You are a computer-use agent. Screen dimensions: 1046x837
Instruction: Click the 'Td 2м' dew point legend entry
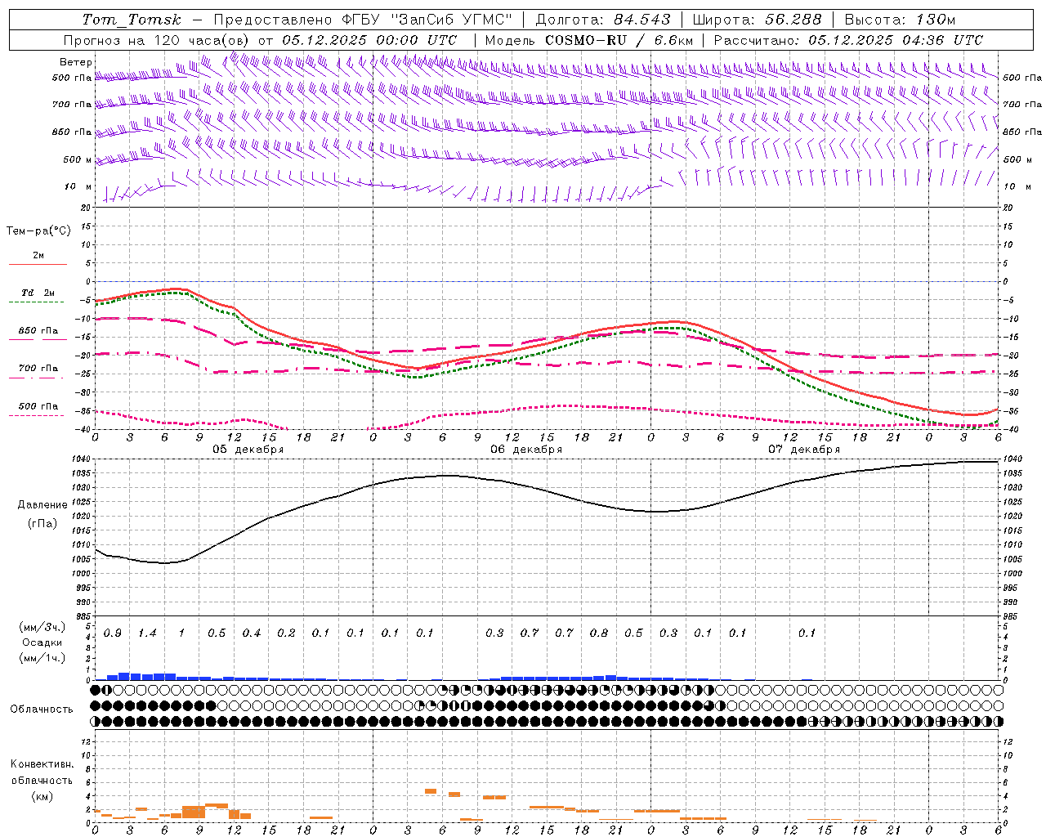38,293
